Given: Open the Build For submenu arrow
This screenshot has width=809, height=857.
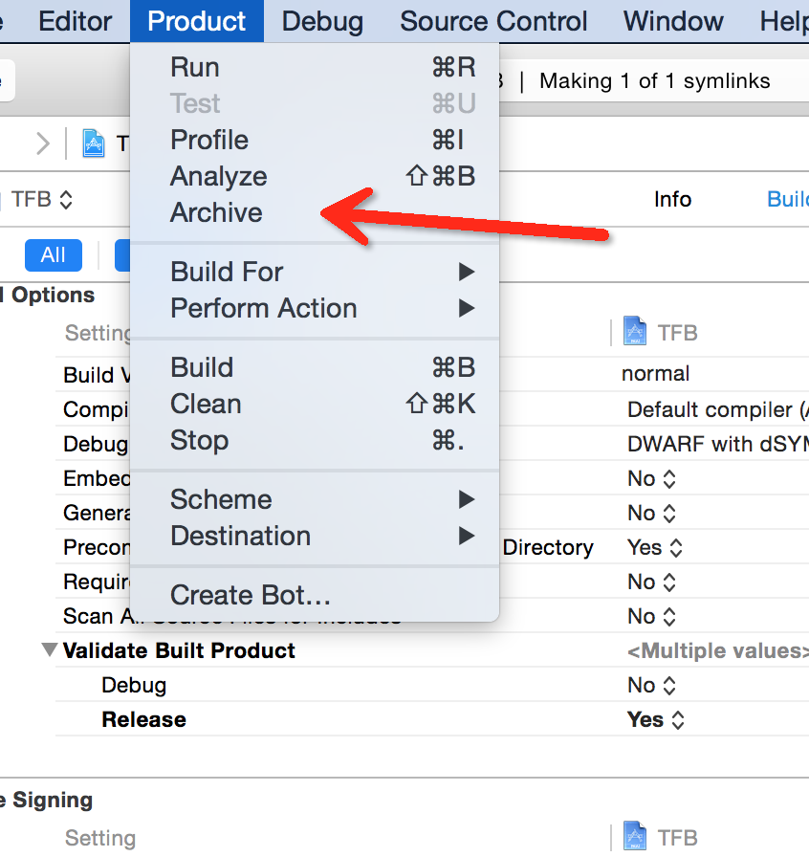Looking at the screenshot, I should point(467,272).
